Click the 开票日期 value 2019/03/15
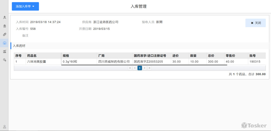The height and width of the screenshot is (131, 271). click(101, 29)
